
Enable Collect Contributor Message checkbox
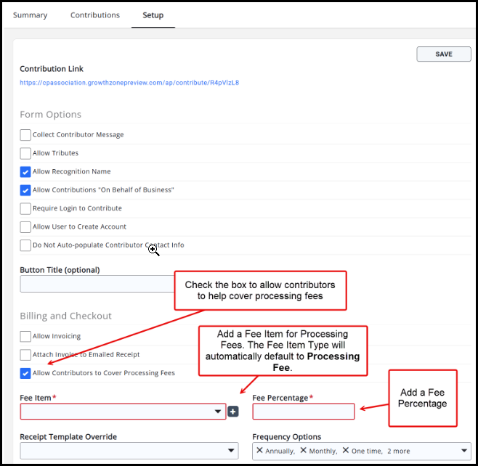25,135
